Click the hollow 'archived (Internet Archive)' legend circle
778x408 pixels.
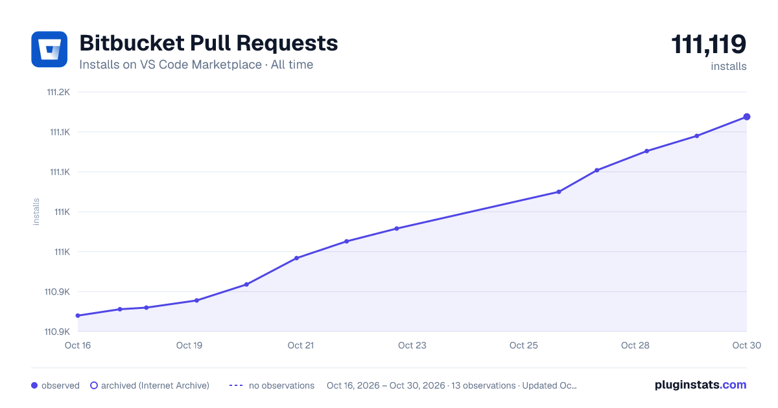click(94, 385)
